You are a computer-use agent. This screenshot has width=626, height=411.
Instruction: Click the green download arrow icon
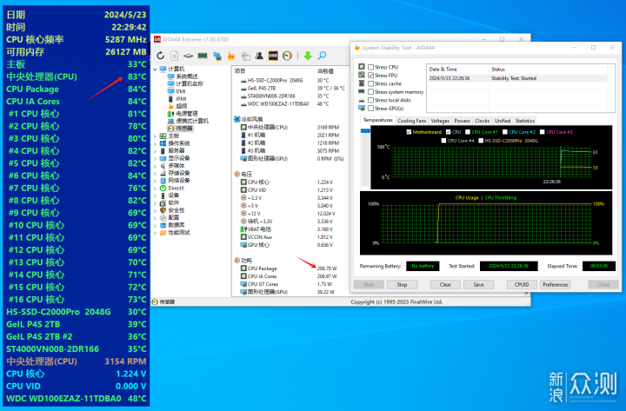(308, 56)
